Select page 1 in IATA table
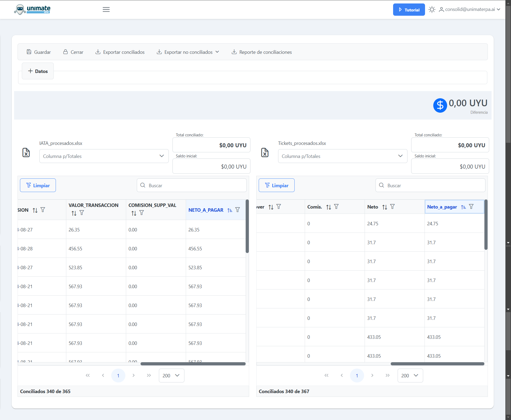Screen dimensions: 511x420 pos(118,376)
